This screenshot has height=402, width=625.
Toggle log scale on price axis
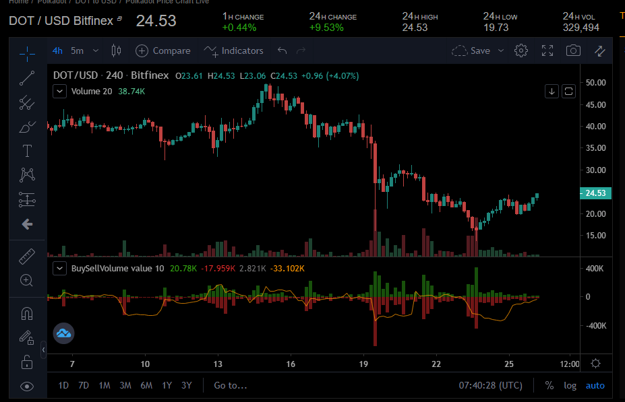[x=570, y=385]
